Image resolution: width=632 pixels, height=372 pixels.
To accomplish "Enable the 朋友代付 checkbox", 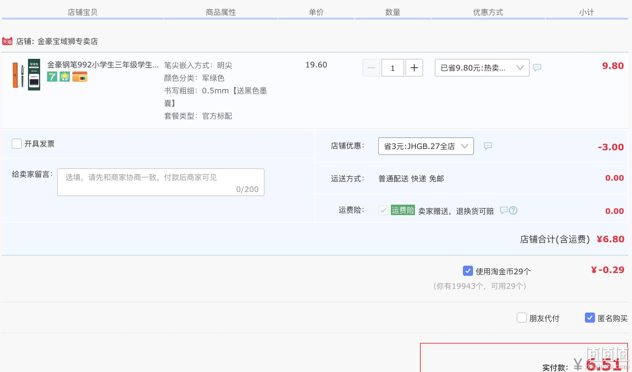I will 522,318.
